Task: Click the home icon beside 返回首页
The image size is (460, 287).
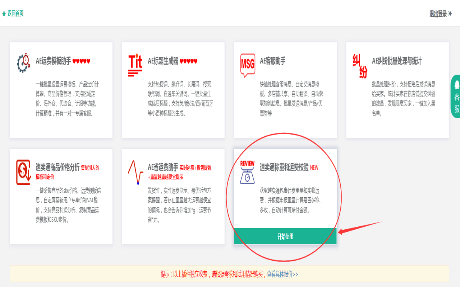Action: 4,14
